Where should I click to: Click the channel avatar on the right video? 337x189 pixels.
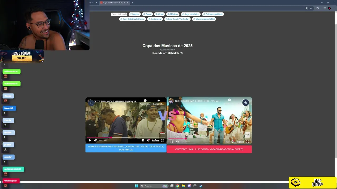(x=171, y=101)
